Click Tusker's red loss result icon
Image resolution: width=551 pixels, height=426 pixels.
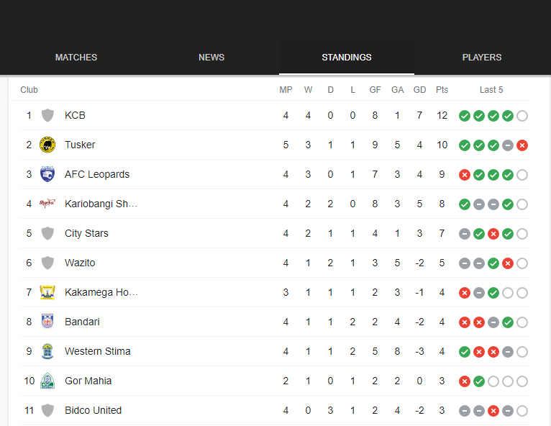pos(522,145)
